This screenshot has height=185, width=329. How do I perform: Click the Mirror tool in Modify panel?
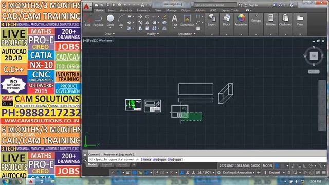click(x=148, y=23)
